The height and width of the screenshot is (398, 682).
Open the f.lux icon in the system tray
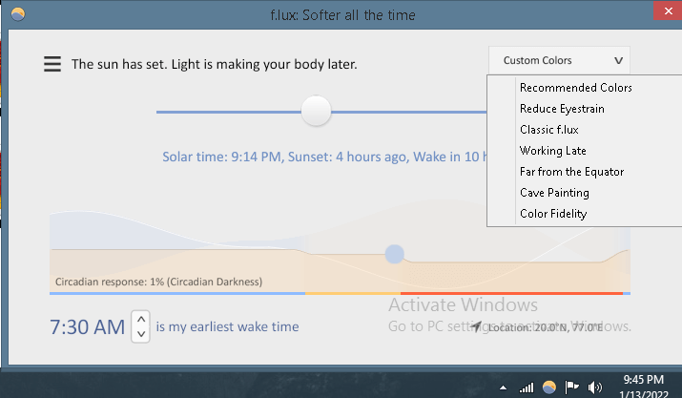[x=549, y=387]
